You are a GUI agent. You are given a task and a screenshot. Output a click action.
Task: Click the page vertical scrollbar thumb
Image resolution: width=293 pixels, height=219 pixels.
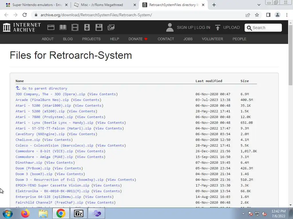(x=290, y=55)
